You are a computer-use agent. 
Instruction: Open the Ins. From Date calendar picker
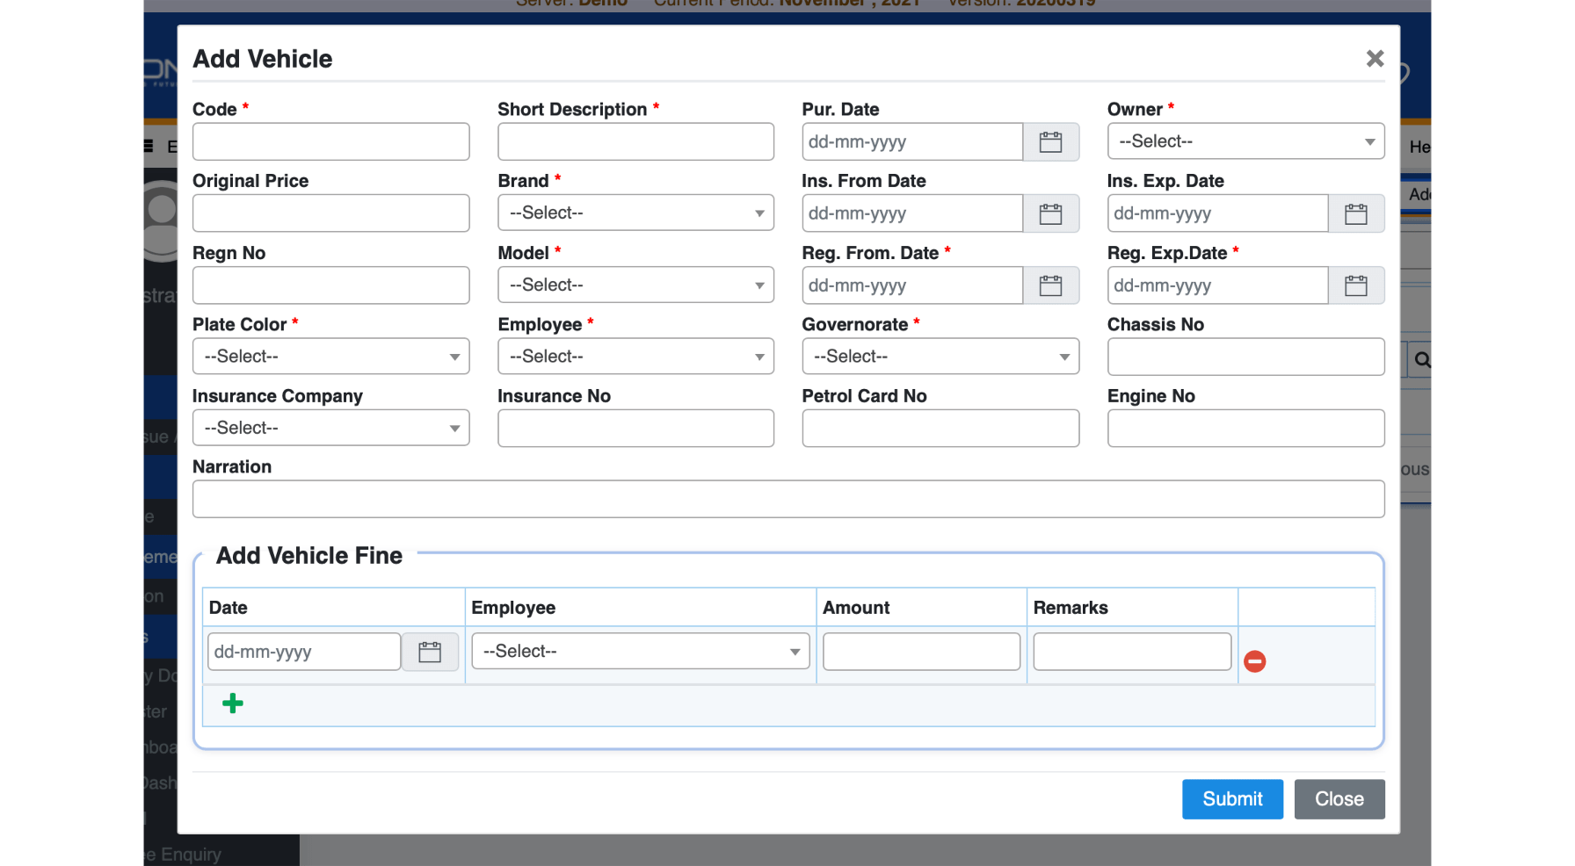pos(1050,213)
